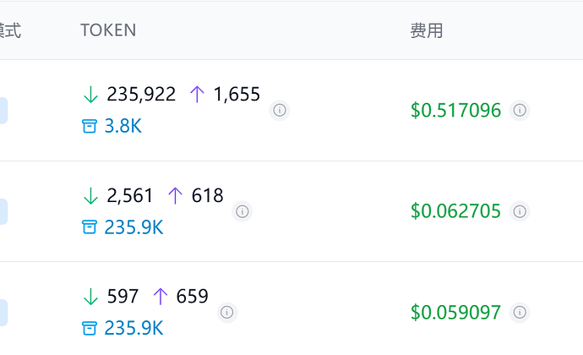Select the TOKEN column header
This screenshot has width=583, height=355.
(x=108, y=30)
